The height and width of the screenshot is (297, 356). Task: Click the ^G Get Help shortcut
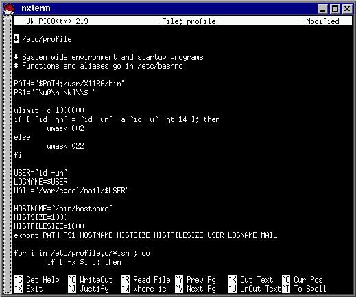coord(37,280)
